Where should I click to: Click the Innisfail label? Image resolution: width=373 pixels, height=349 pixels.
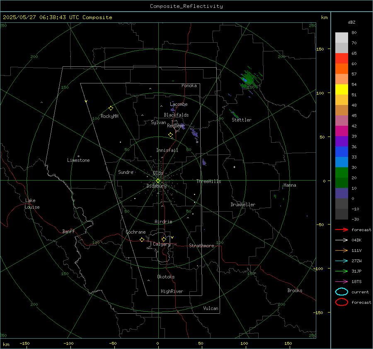tap(167, 150)
